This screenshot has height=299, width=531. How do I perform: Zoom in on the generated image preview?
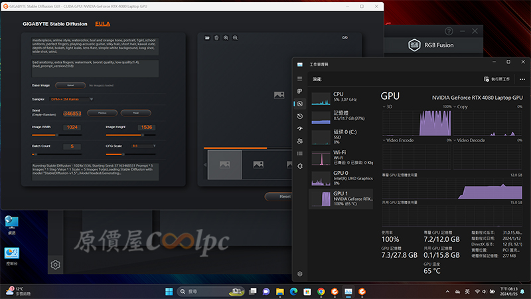pyautogui.click(x=226, y=38)
